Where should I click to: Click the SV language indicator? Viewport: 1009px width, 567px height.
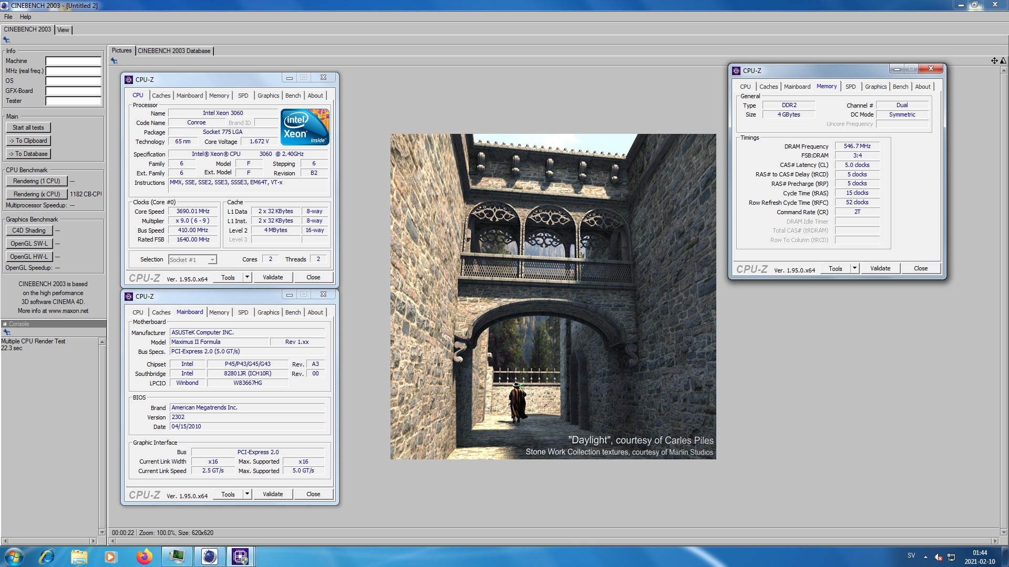(911, 555)
